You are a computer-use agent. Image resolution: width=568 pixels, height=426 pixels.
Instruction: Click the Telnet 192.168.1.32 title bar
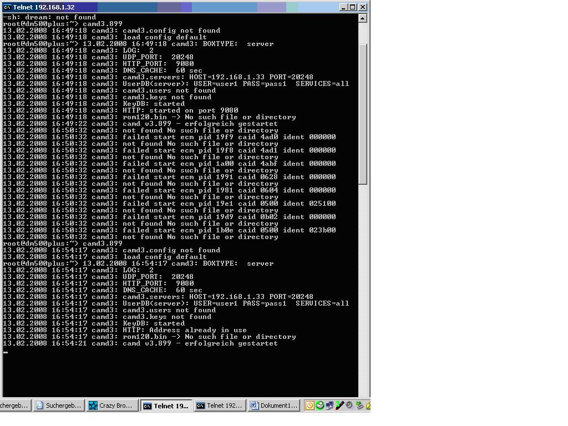[166, 7]
